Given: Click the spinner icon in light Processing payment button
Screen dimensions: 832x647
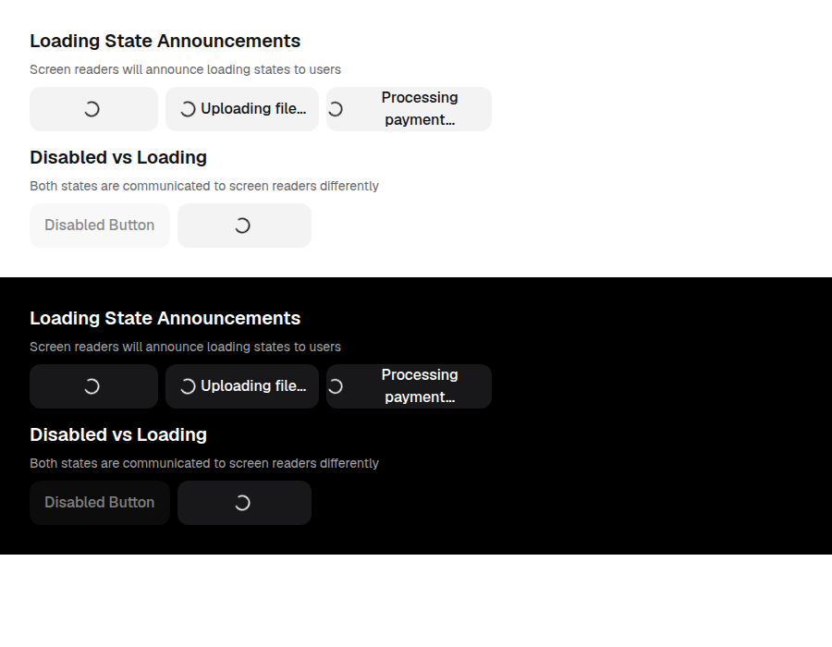Looking at the screenshot, I should (x=336, y=109).
